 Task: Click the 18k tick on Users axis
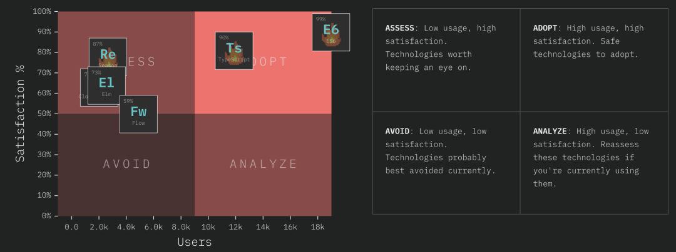click(x=317, y=228)
